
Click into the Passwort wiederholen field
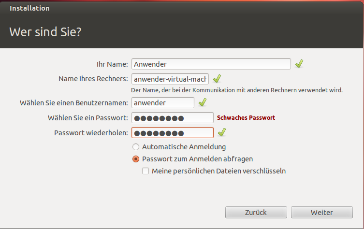point(173,133)
